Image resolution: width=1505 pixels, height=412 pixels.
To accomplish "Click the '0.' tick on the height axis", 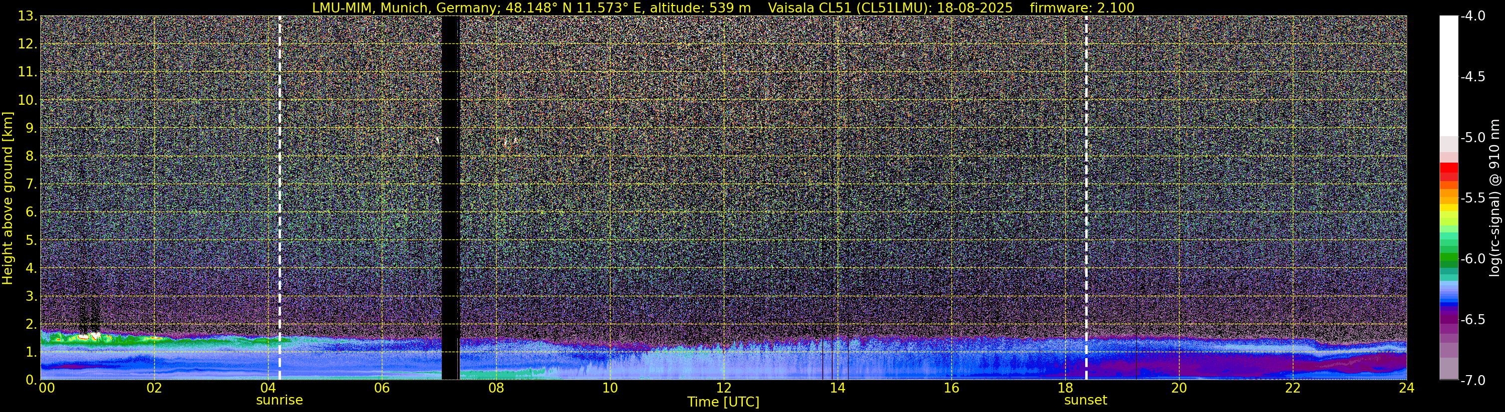I will click(x=31, y=380).
